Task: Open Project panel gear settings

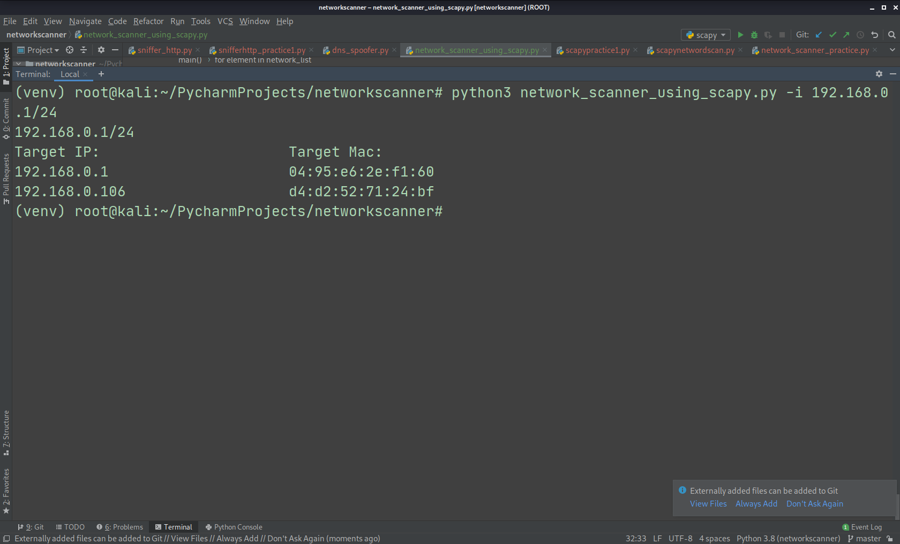Action: click(x=101, y=50)
